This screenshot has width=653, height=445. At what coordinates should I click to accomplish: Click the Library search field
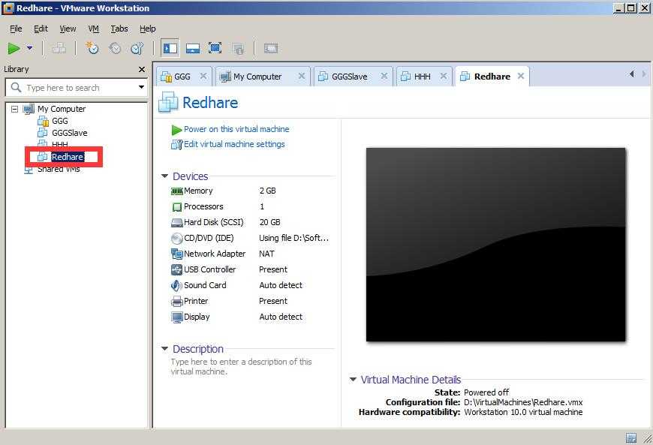pos(75,88)
